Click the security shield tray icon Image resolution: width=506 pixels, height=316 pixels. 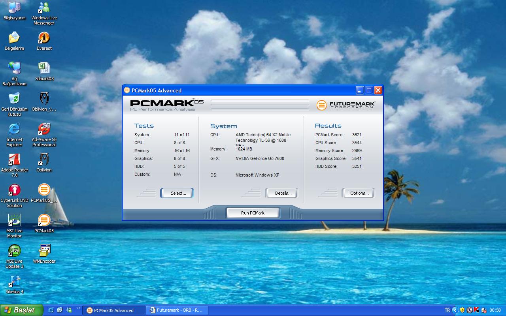pos(462,310)
